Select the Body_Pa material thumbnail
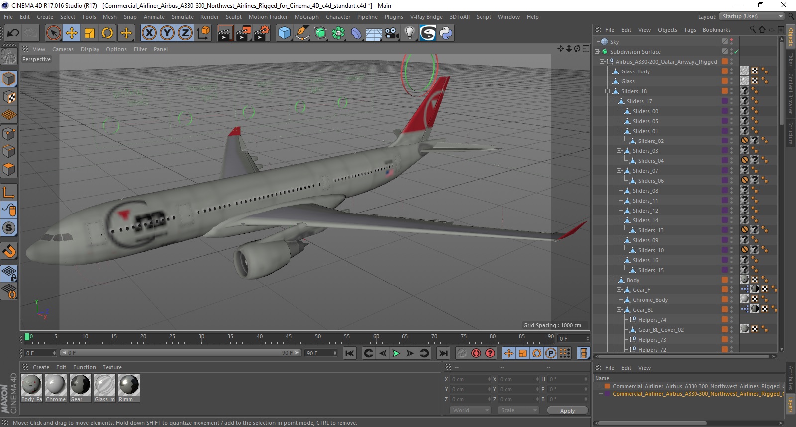This screenshot has height=427, width=796. [32, 388]
